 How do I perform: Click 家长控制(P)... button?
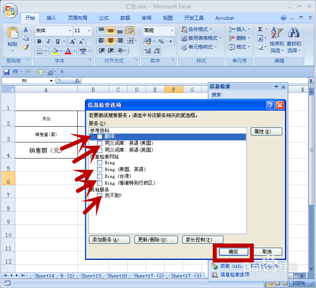point(203,240)
